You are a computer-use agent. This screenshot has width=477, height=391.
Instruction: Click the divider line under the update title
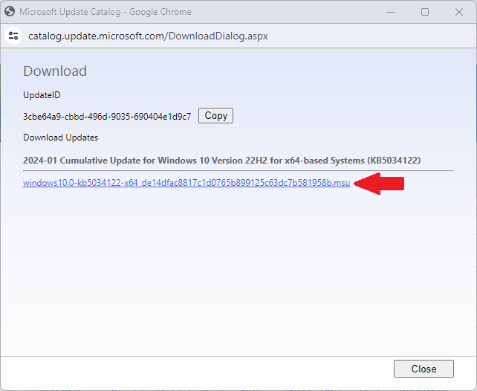click(238, 170)
